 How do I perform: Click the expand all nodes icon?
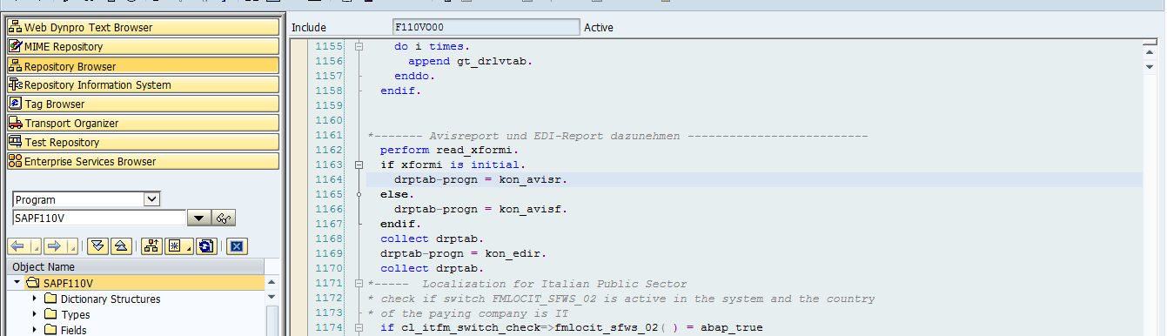point(97,246)
